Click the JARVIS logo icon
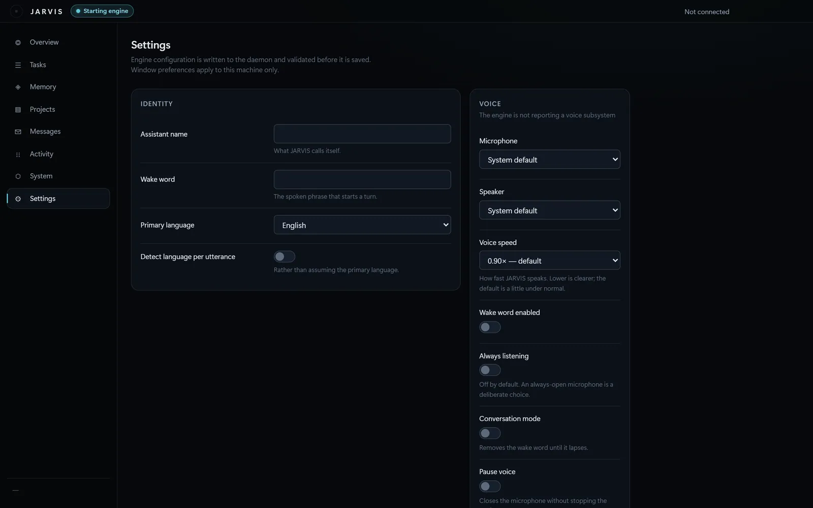 [x=16, y=11]
